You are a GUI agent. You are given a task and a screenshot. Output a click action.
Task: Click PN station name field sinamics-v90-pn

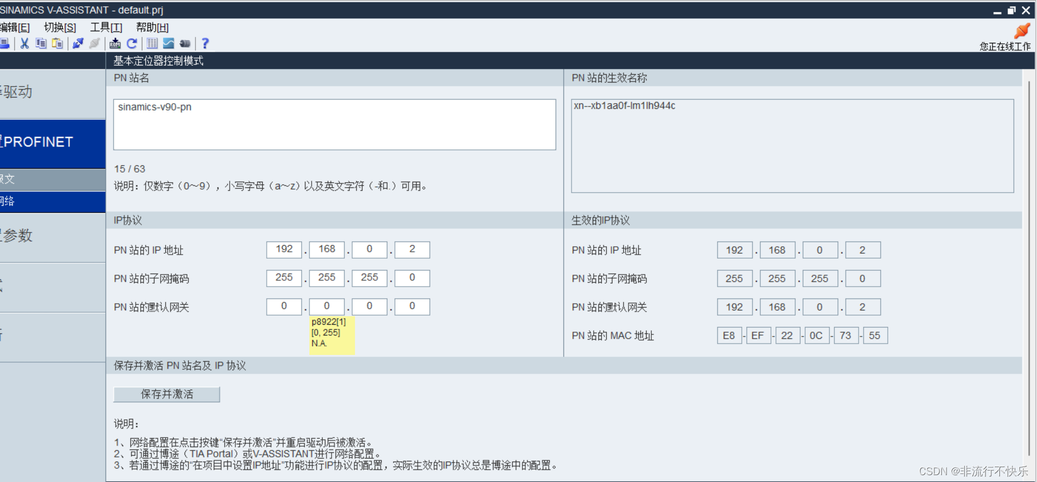coord(334,125)
